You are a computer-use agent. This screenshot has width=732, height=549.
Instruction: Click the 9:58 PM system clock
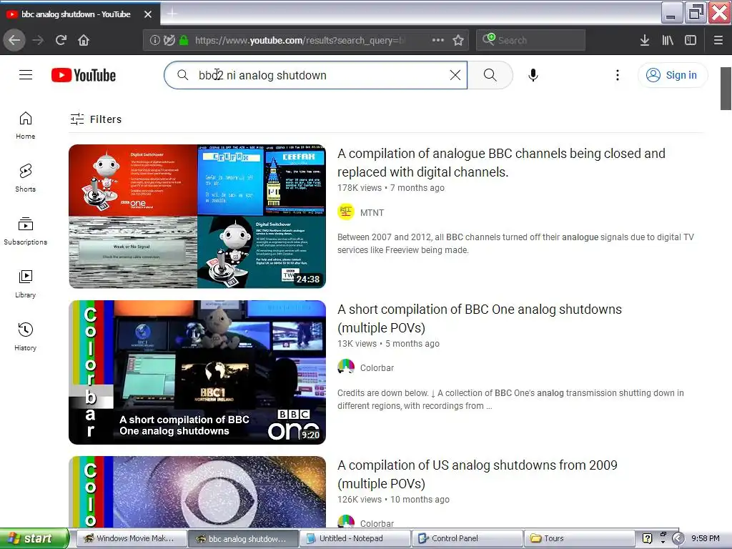(706, 538)
